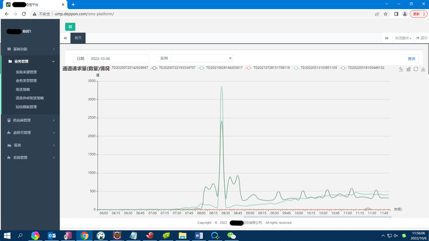
Task: Open 语音外呼发送策略 submenu item
Action: (x=29, y=98)
